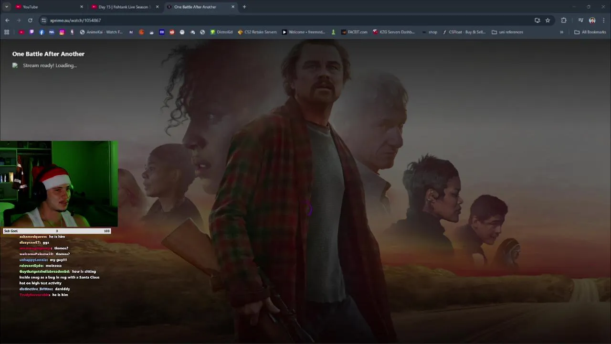Open the YouTube bookmark icon
Screen dimensions: 611x344
(21, 32)
